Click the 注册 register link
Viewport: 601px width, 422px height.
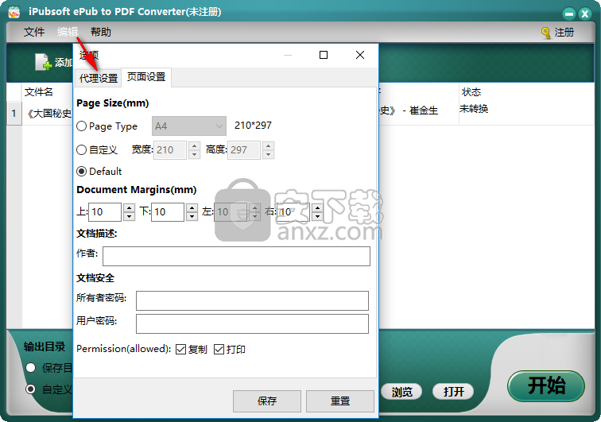point(564,33)
